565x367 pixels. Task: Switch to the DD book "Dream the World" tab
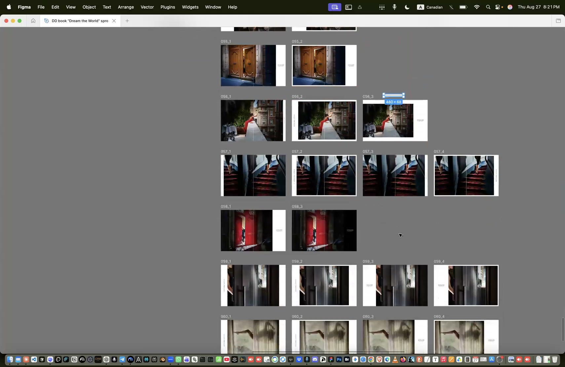click(80, 21)
